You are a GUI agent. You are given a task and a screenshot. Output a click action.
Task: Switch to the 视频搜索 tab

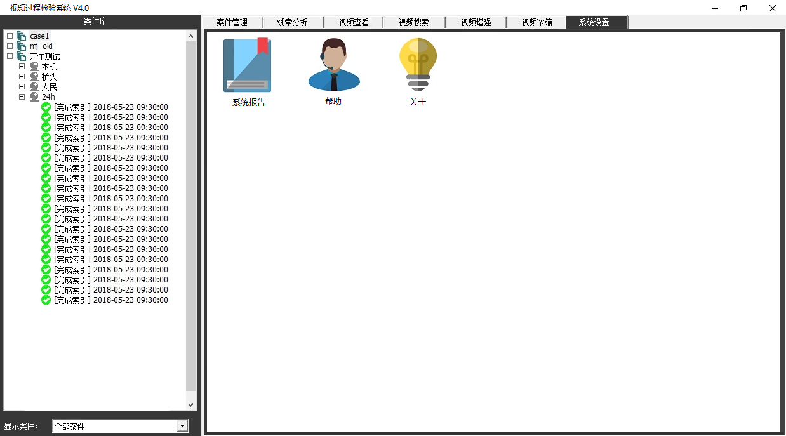413,22
